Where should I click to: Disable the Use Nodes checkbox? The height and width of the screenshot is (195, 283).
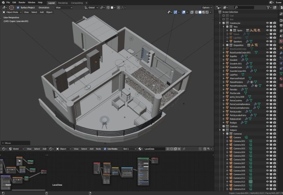(x=104, y=149)
